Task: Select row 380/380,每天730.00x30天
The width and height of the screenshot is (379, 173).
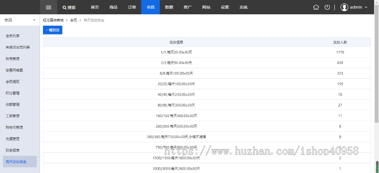Action: click(207, 137)
